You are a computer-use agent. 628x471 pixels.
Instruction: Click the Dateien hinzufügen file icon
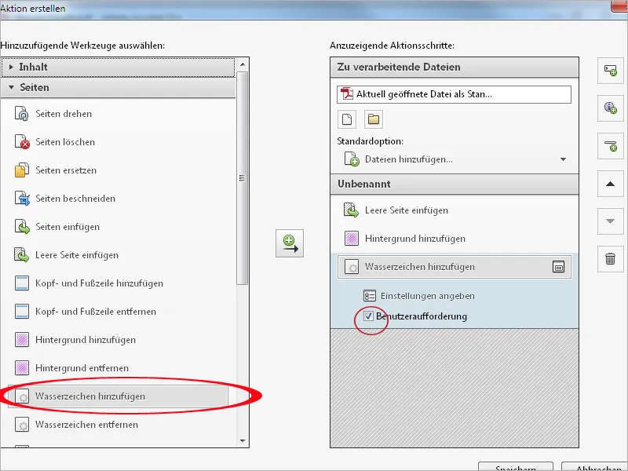[352, 159]
